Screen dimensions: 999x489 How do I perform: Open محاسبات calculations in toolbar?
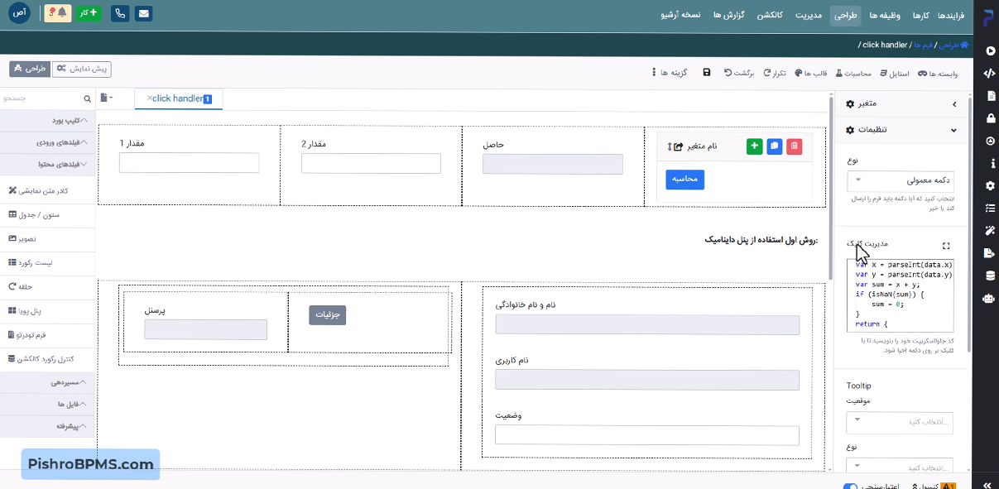tap(853, 73)
